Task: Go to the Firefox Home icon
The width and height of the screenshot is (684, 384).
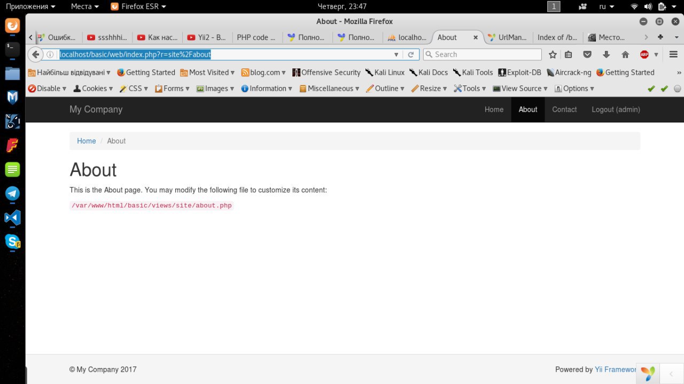Action: 625,54
